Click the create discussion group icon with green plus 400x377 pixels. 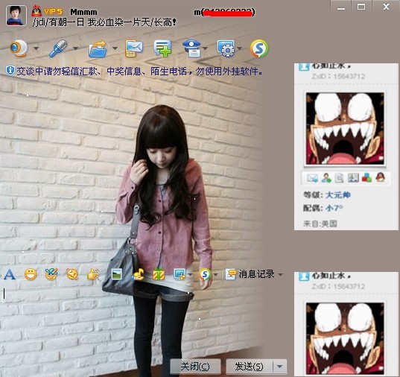pos(162,48)
